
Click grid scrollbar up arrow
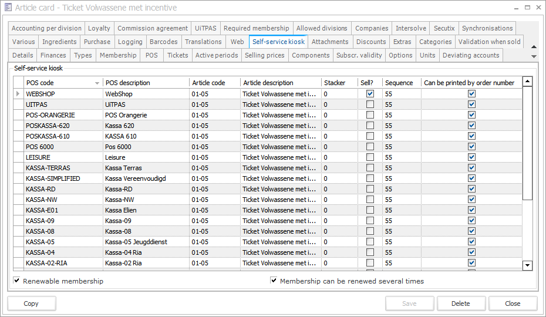click(527, 82)
